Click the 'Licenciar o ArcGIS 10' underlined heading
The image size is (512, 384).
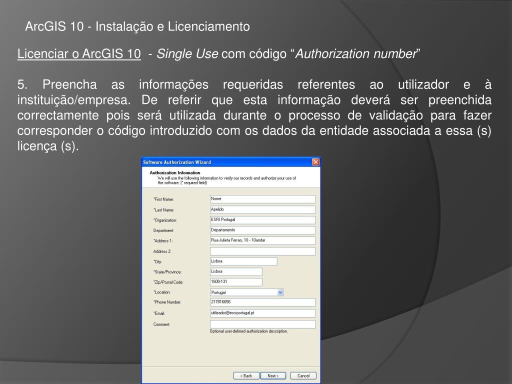(79, 54)
